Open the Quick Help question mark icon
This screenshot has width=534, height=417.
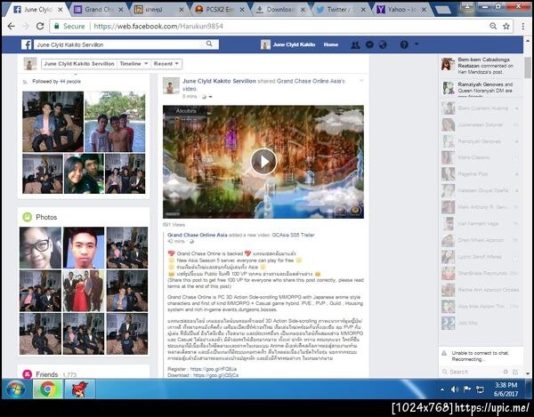(x=404, y=44)
